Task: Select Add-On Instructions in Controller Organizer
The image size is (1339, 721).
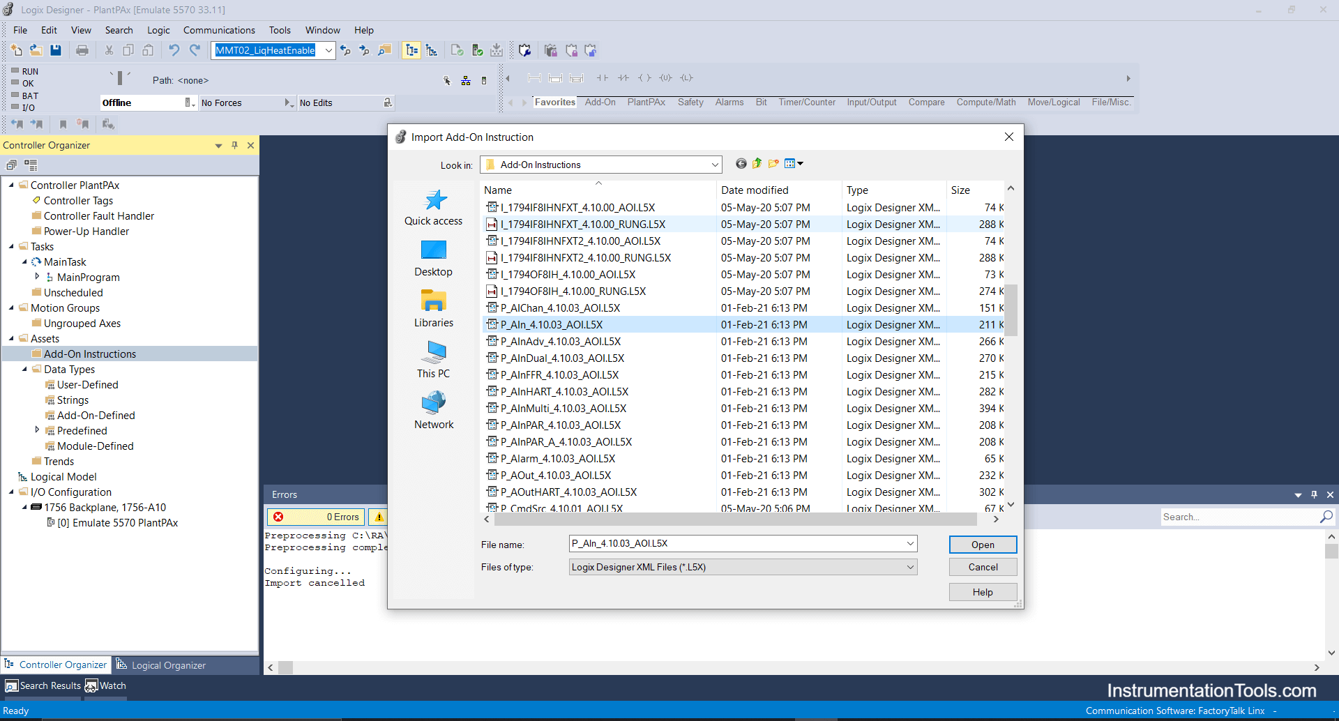Action: point(90,354)
